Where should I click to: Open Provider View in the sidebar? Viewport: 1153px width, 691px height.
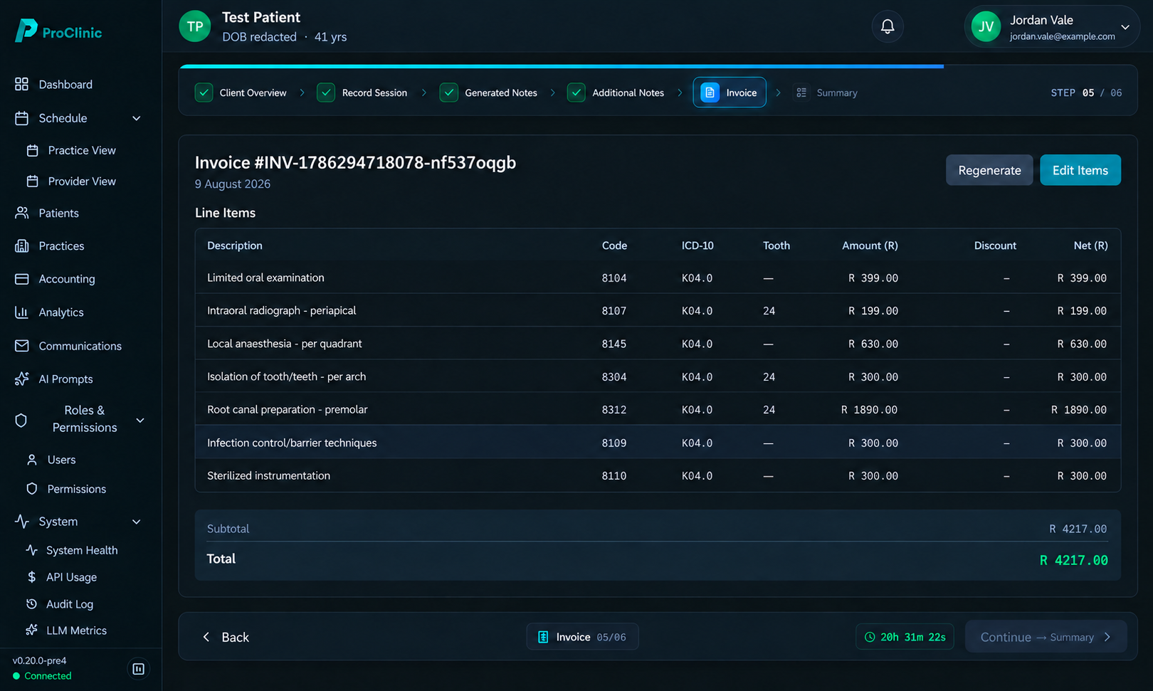click(x=71, y=181)
